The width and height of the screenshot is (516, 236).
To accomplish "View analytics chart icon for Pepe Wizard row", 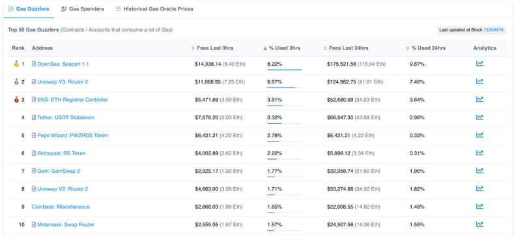I will (480, 134).
